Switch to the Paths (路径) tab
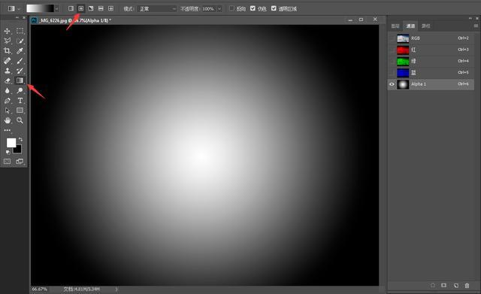Screen dimensions: 481x294 pyautogui.click(x=426, y=26)
